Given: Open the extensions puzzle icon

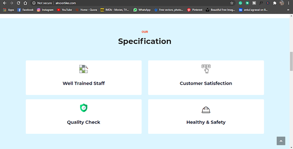Looking at the screenshot, I should [274, 3].
